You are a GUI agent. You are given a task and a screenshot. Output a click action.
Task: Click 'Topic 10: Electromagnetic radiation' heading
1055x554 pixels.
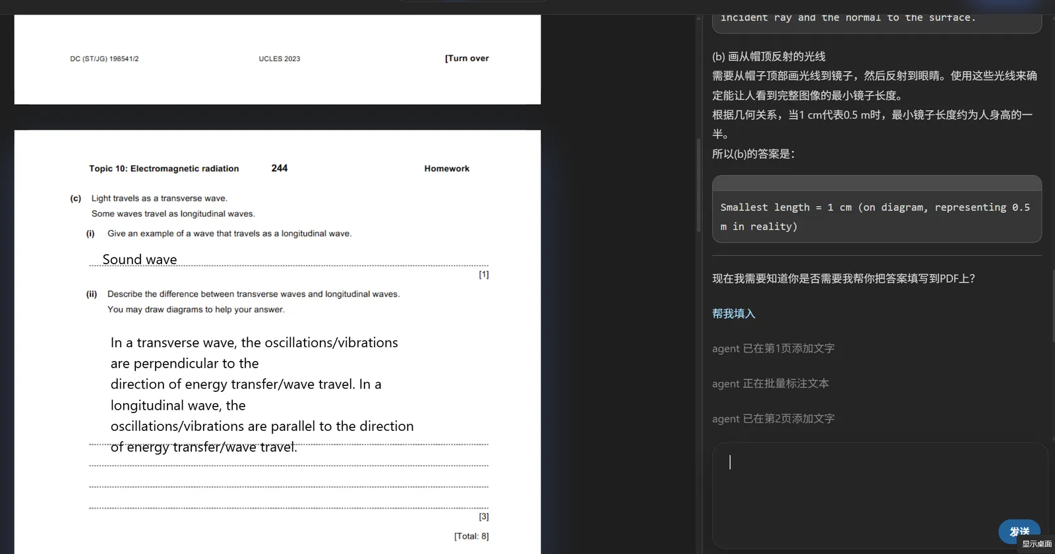pyautogui.click(x=164, y=169)
